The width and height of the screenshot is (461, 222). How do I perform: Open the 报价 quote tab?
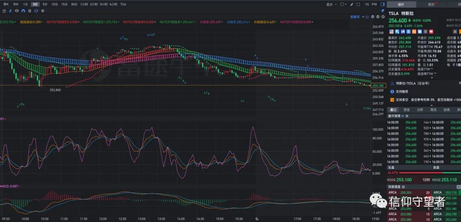pyautogui.click(x=401, y=4)
